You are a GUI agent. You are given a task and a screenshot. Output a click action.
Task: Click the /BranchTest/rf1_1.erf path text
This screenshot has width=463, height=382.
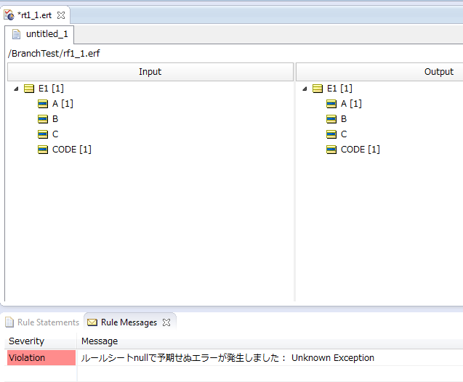tap(54, 54)
